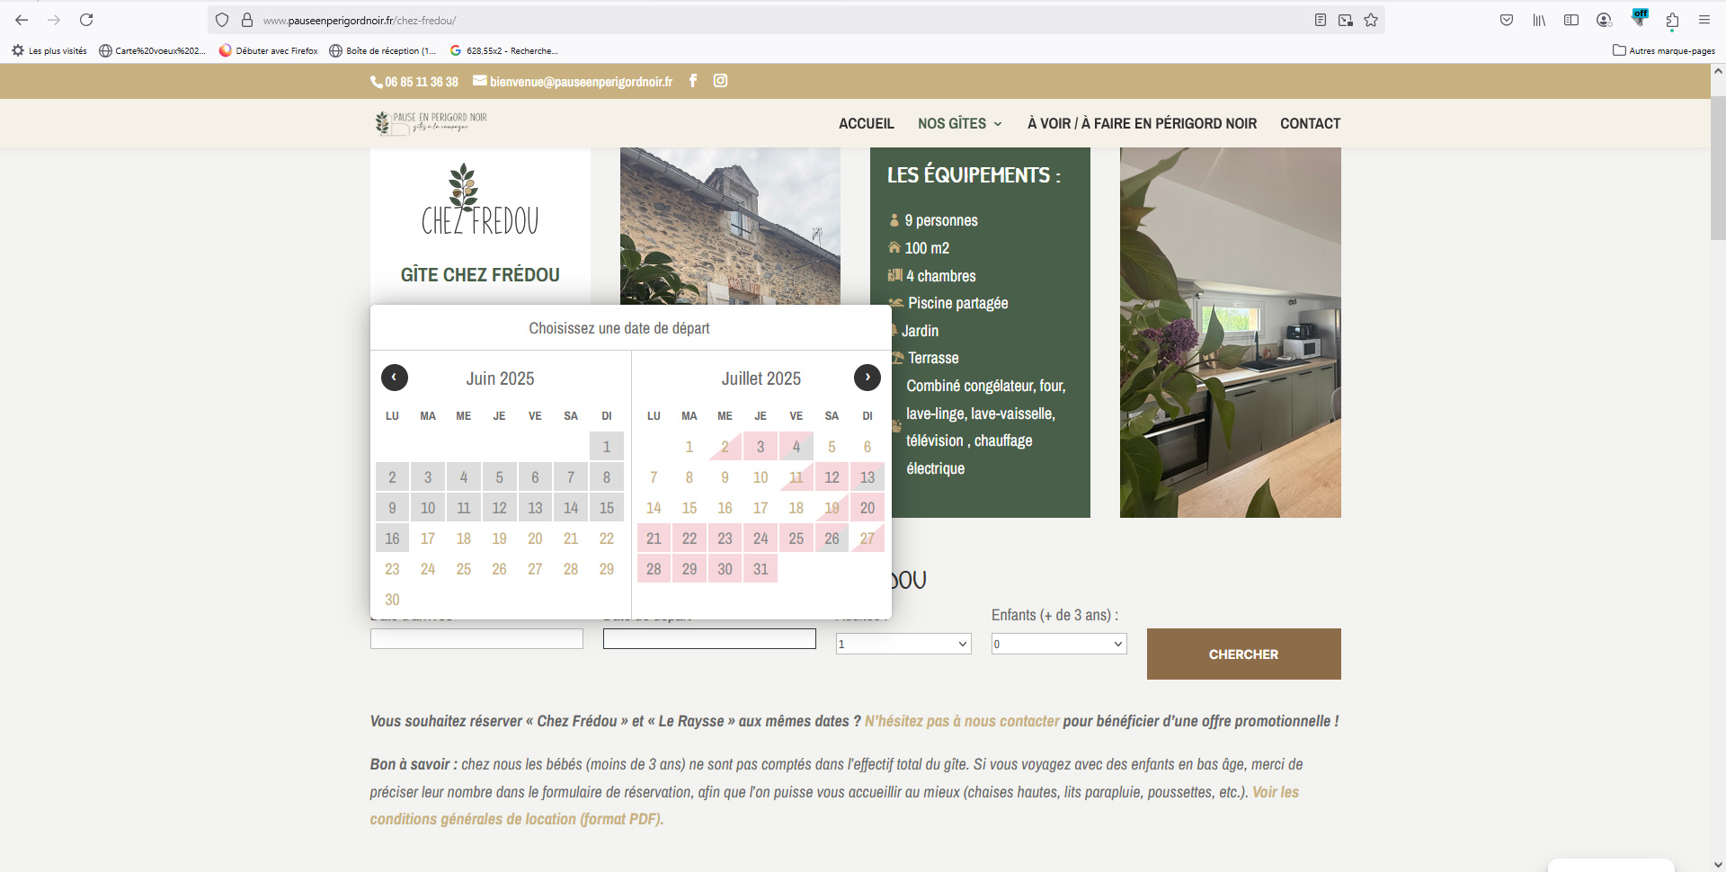The image size is (1726, 872).
Task: Choose 25 Juin 2025 as date
Action: pyautogui.click(x=464, y=569)
